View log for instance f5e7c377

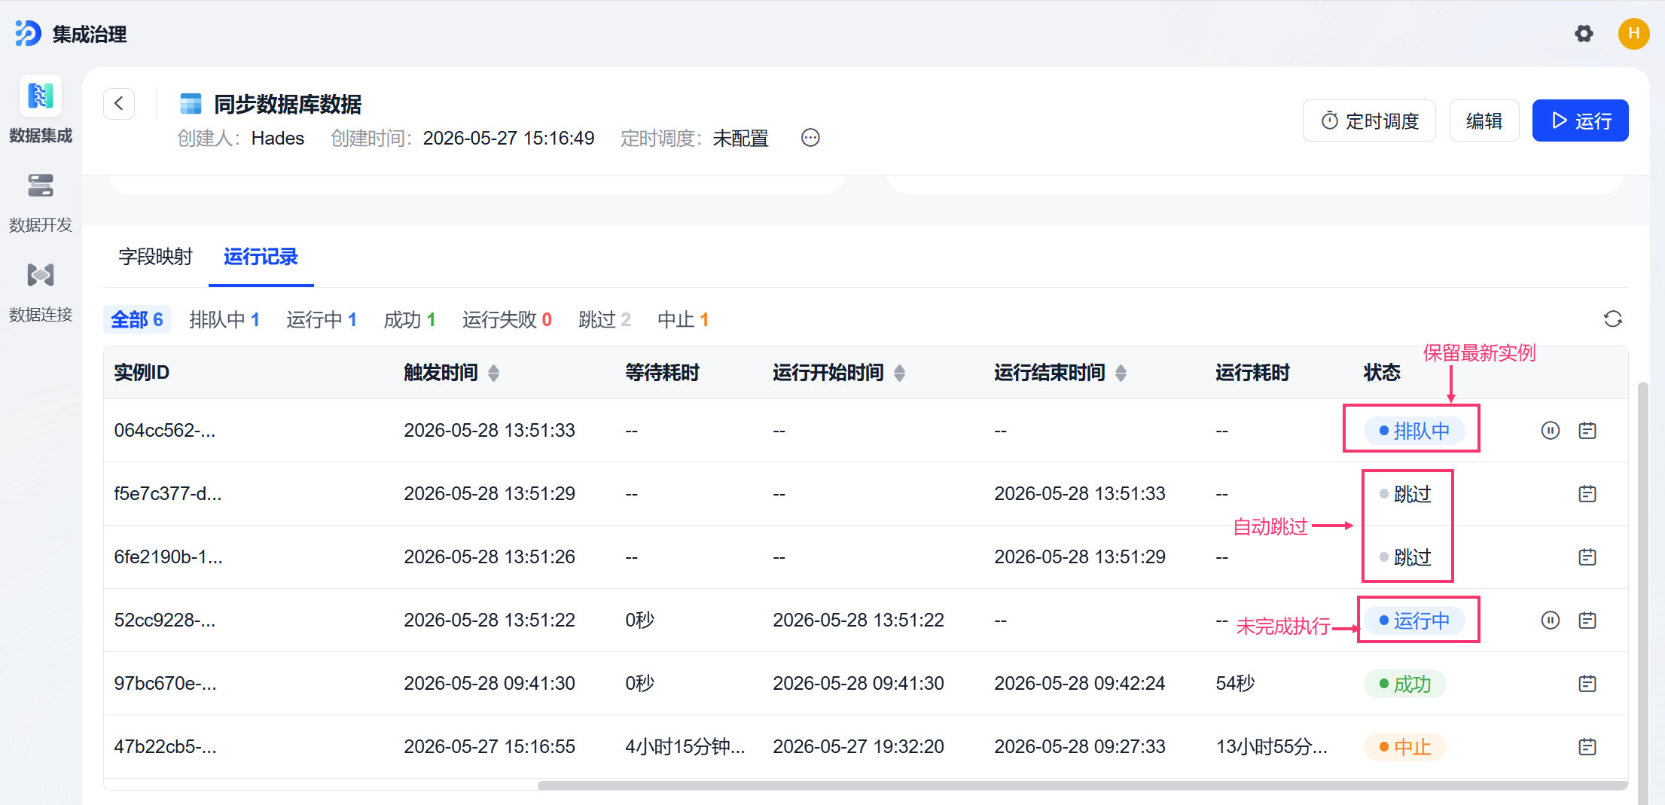point(1587,494)
